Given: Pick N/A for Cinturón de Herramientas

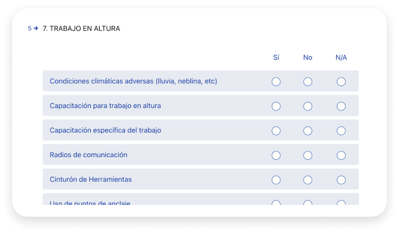Looking at the screenshot, I should (341, 180).
